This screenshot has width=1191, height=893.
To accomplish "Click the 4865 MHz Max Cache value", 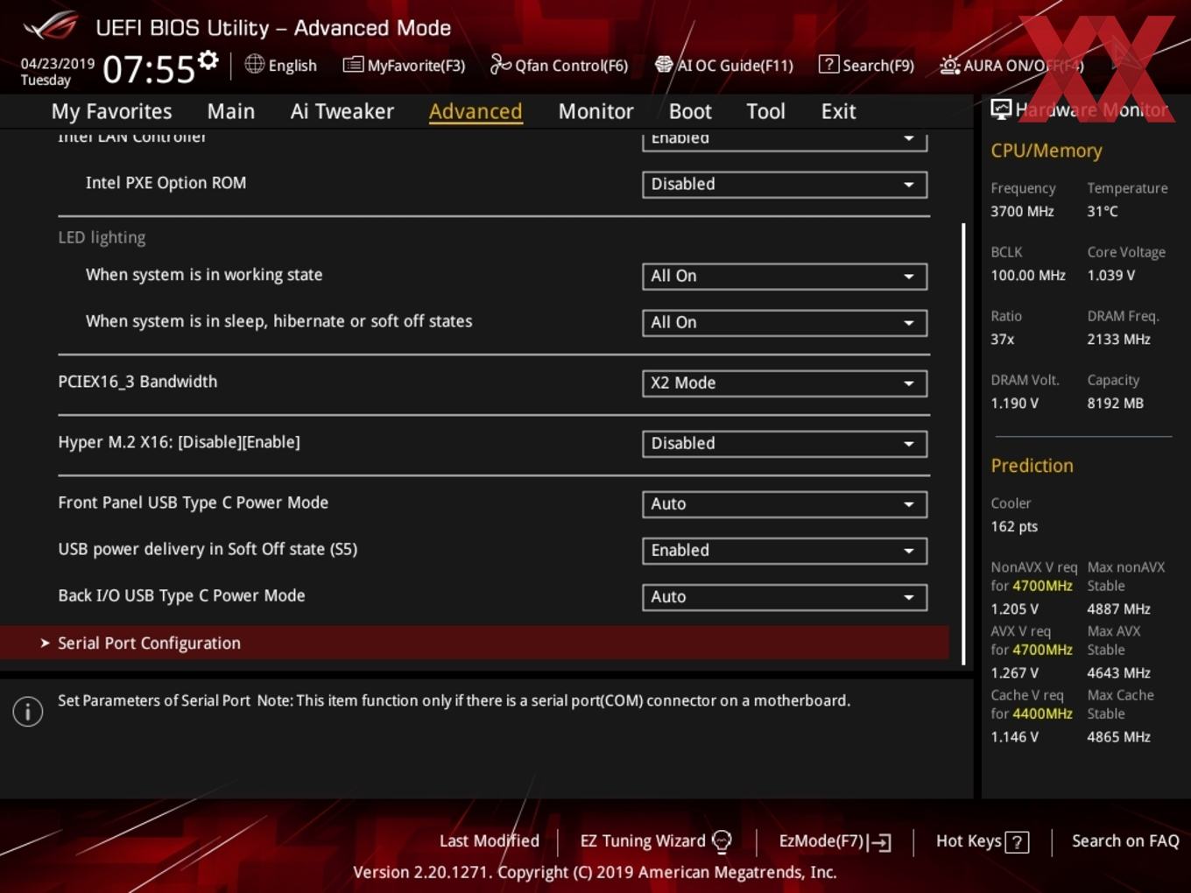I will tap(1118, 736).
